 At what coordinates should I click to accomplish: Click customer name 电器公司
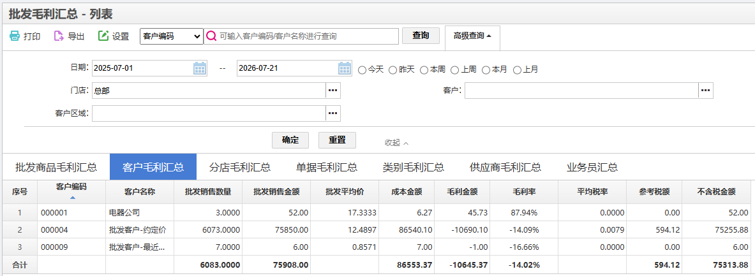124,212
